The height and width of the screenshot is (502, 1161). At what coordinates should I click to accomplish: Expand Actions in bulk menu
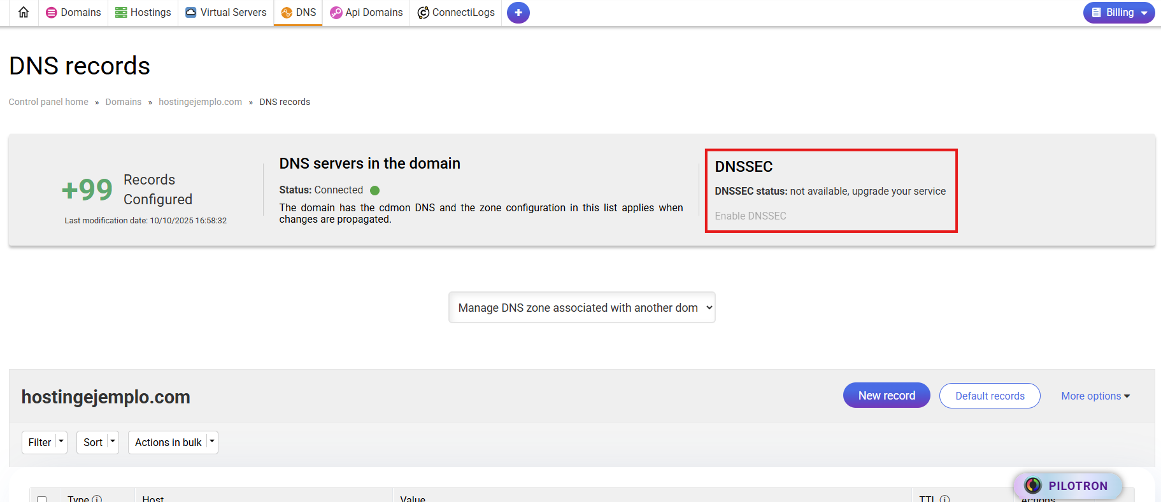(173, 442)
